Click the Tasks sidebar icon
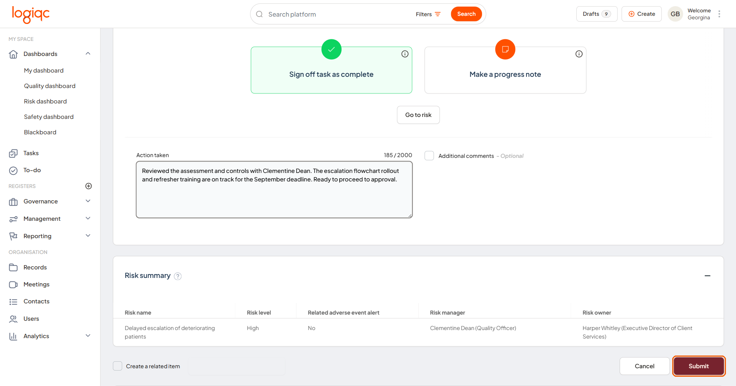This screenshot has width=736, height=386. tap(13, 153)
